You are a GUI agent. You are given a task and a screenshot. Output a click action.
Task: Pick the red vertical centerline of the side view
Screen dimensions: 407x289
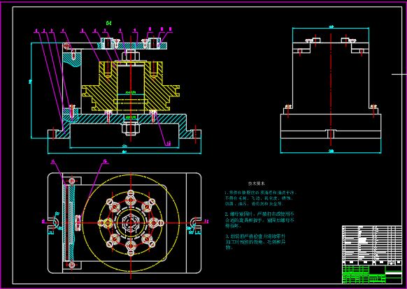[x=331, y=89]
